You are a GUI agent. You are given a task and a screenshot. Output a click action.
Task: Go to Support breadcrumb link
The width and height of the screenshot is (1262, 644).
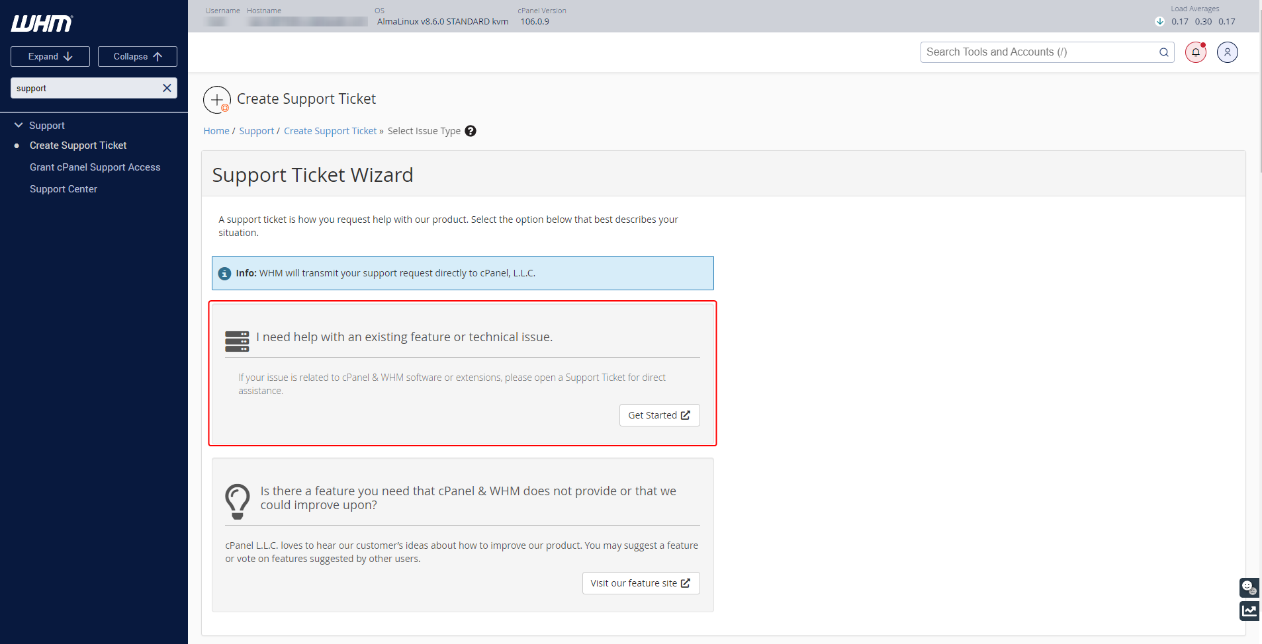(257, 131)
